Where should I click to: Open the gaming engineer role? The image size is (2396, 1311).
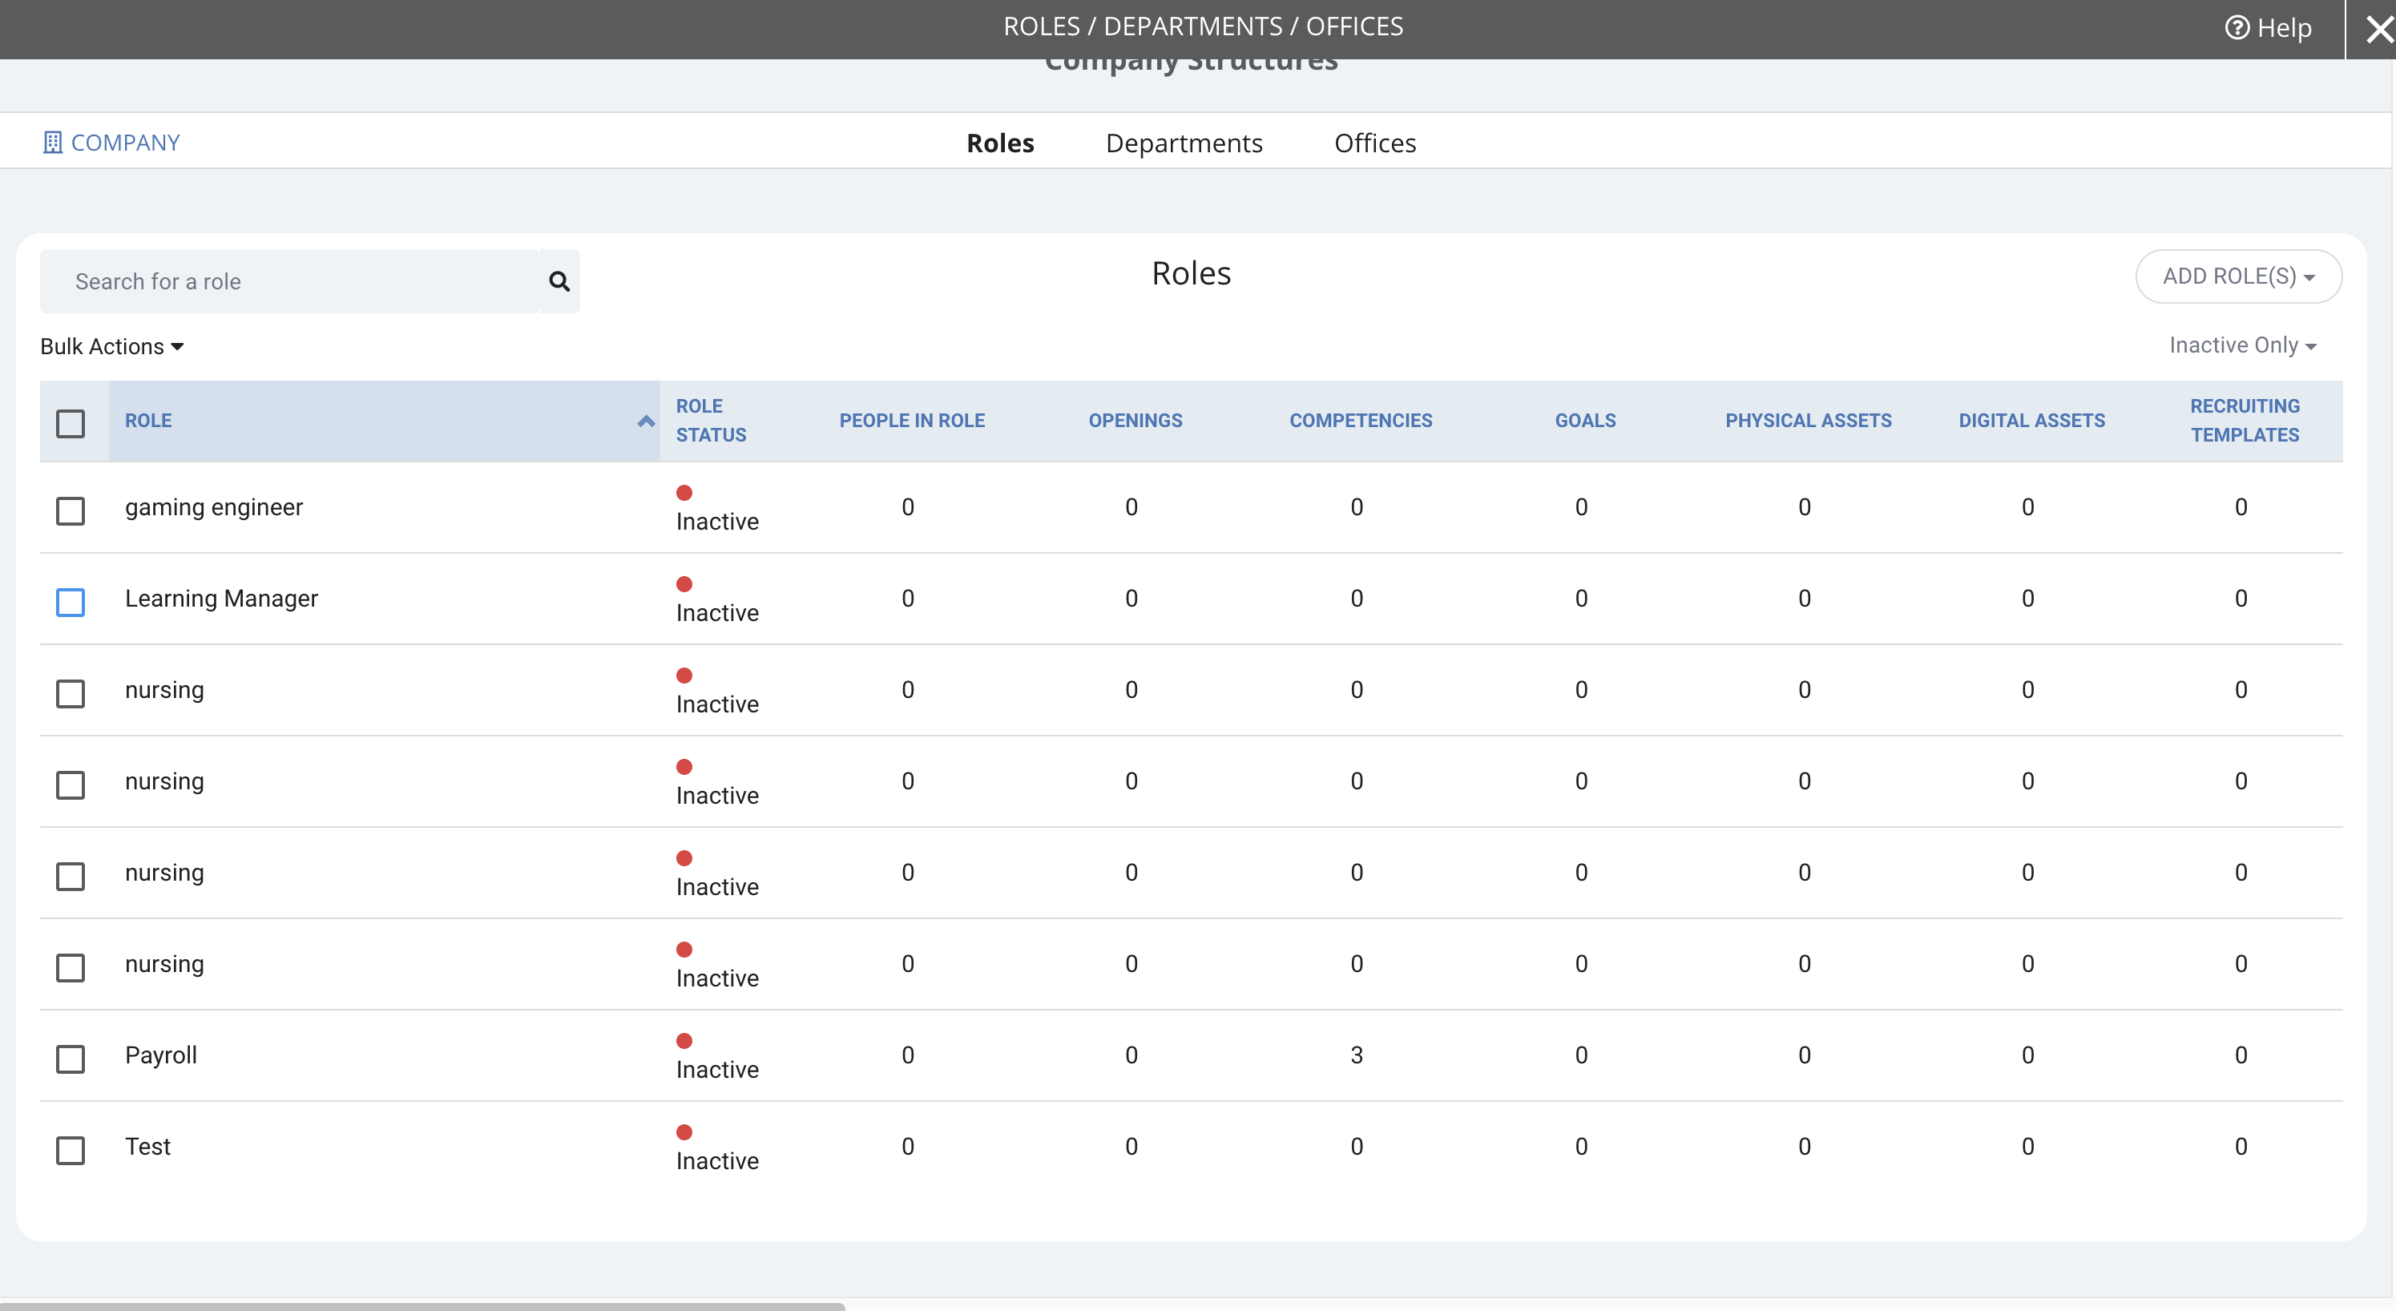(x=214, y=507)
